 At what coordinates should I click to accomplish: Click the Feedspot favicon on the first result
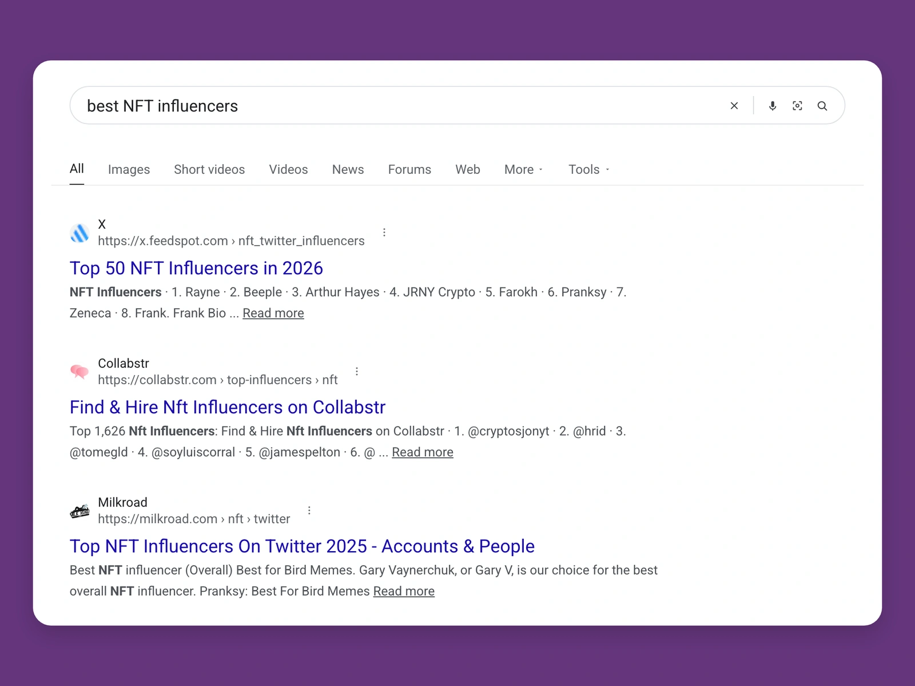tap(79, 233)
